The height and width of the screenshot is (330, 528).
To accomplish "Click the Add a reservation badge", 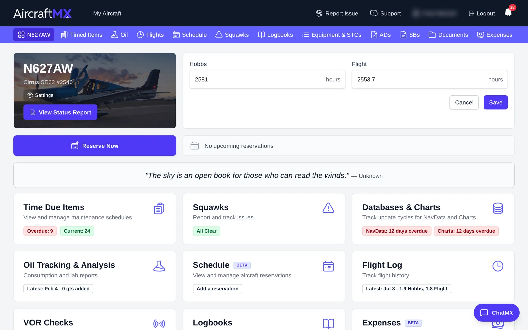I will tap(217, 289).
